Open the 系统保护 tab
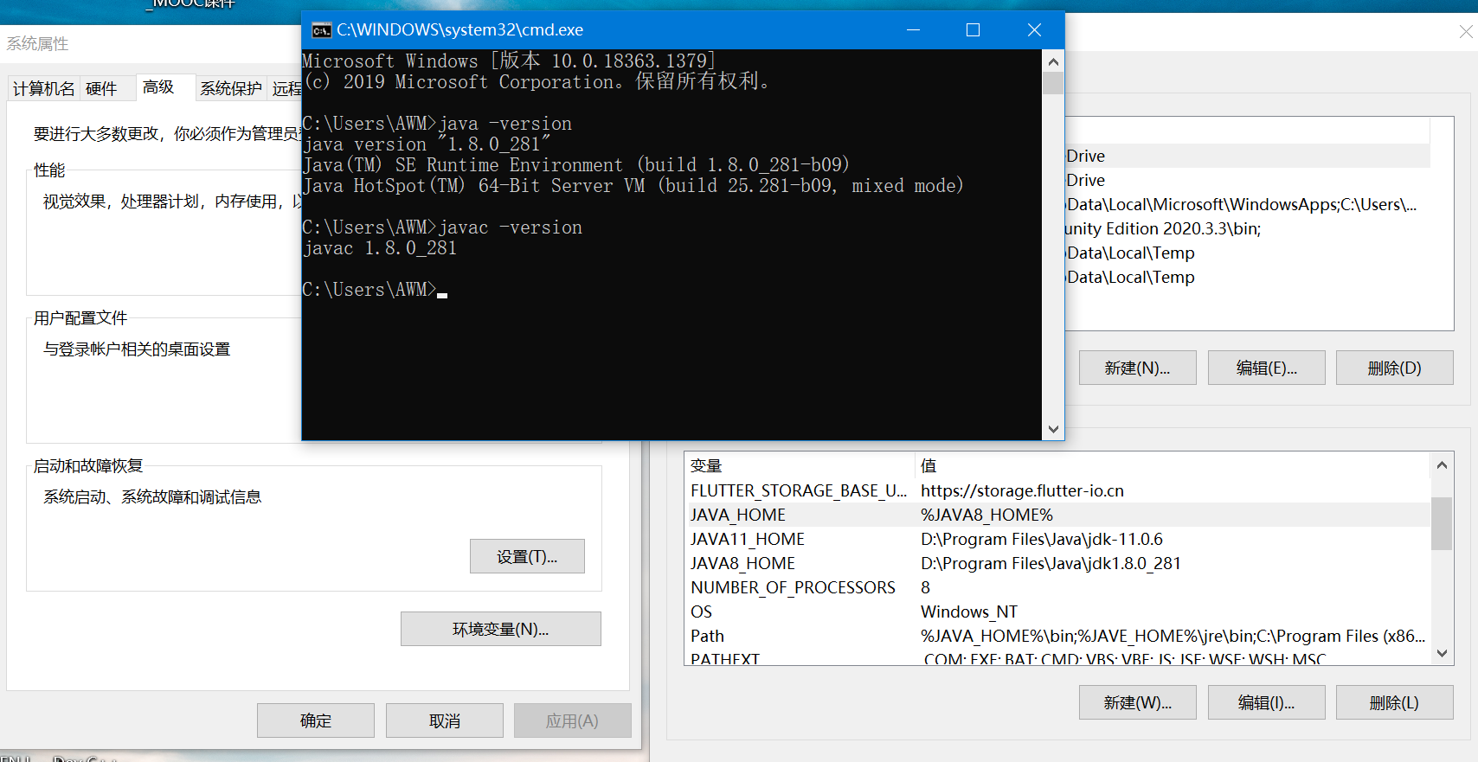 point(231,88)
